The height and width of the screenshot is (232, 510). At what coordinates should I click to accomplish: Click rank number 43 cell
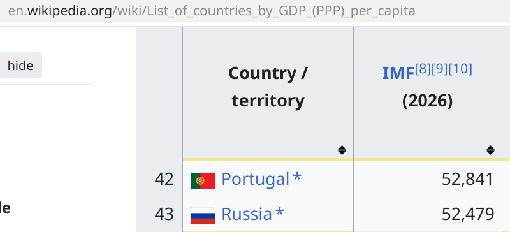click(159, 214)
